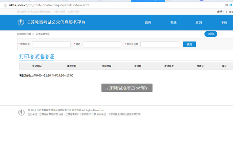Screen dimensions: 233x144
Task: Click the 江苏教育考试公众信息服务平台 site title
Action: click(x=56, y=22)
